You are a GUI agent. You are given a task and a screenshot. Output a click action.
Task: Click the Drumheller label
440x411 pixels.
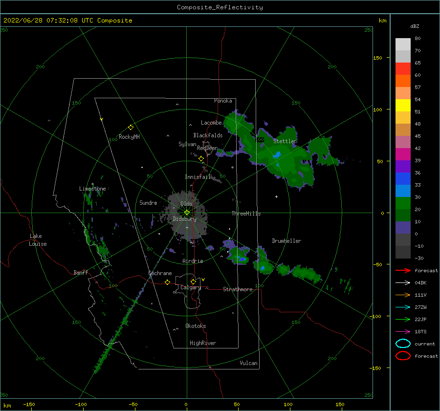(286, 241)
